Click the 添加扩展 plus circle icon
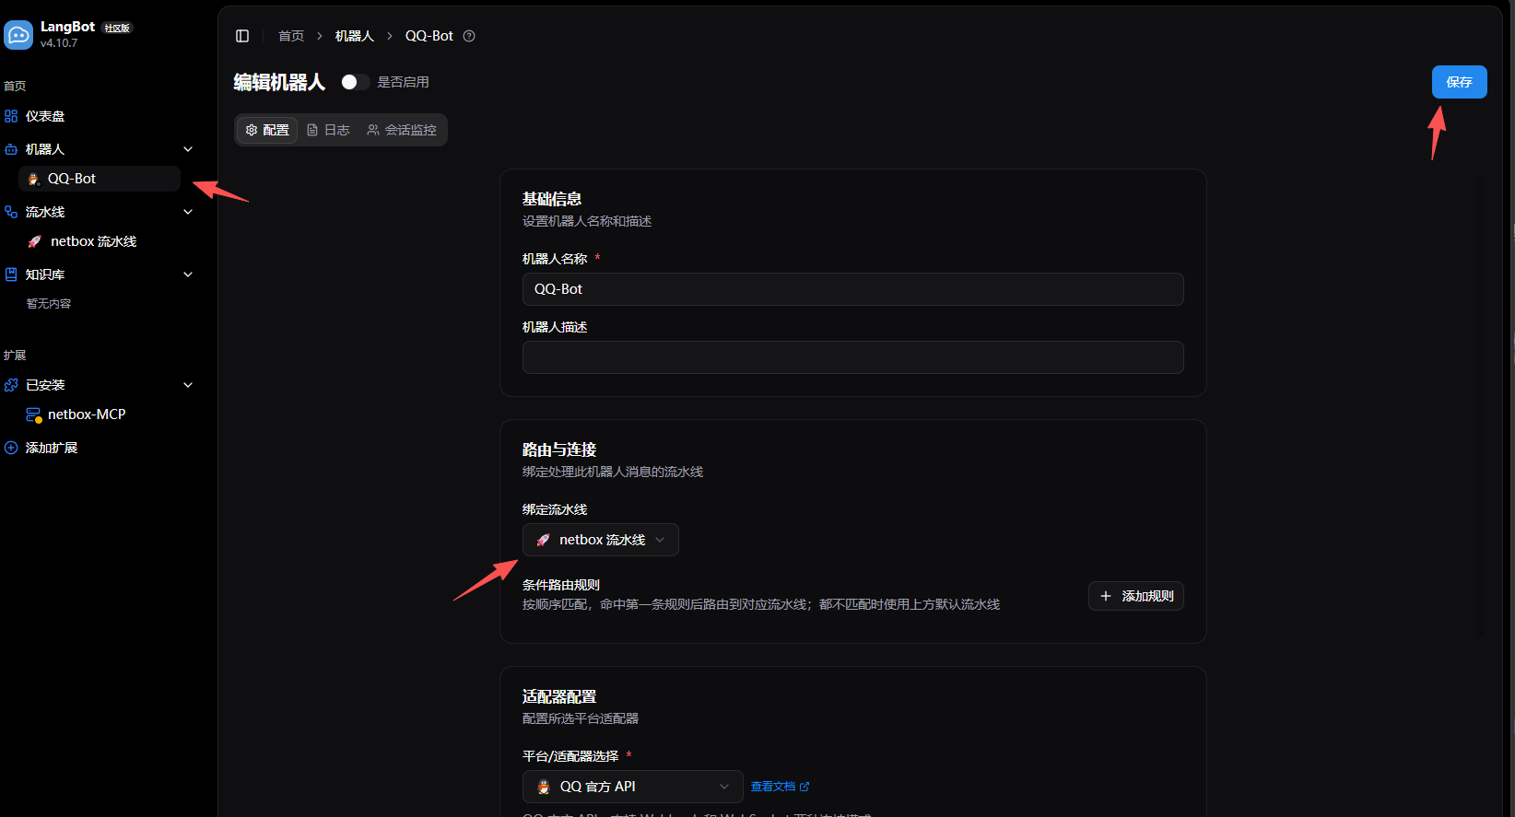Viewport: 1515px width, 817px height. pos(11,448)
